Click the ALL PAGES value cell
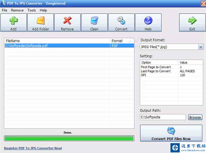Screen dimensions: 206x153 coord(187,71)
